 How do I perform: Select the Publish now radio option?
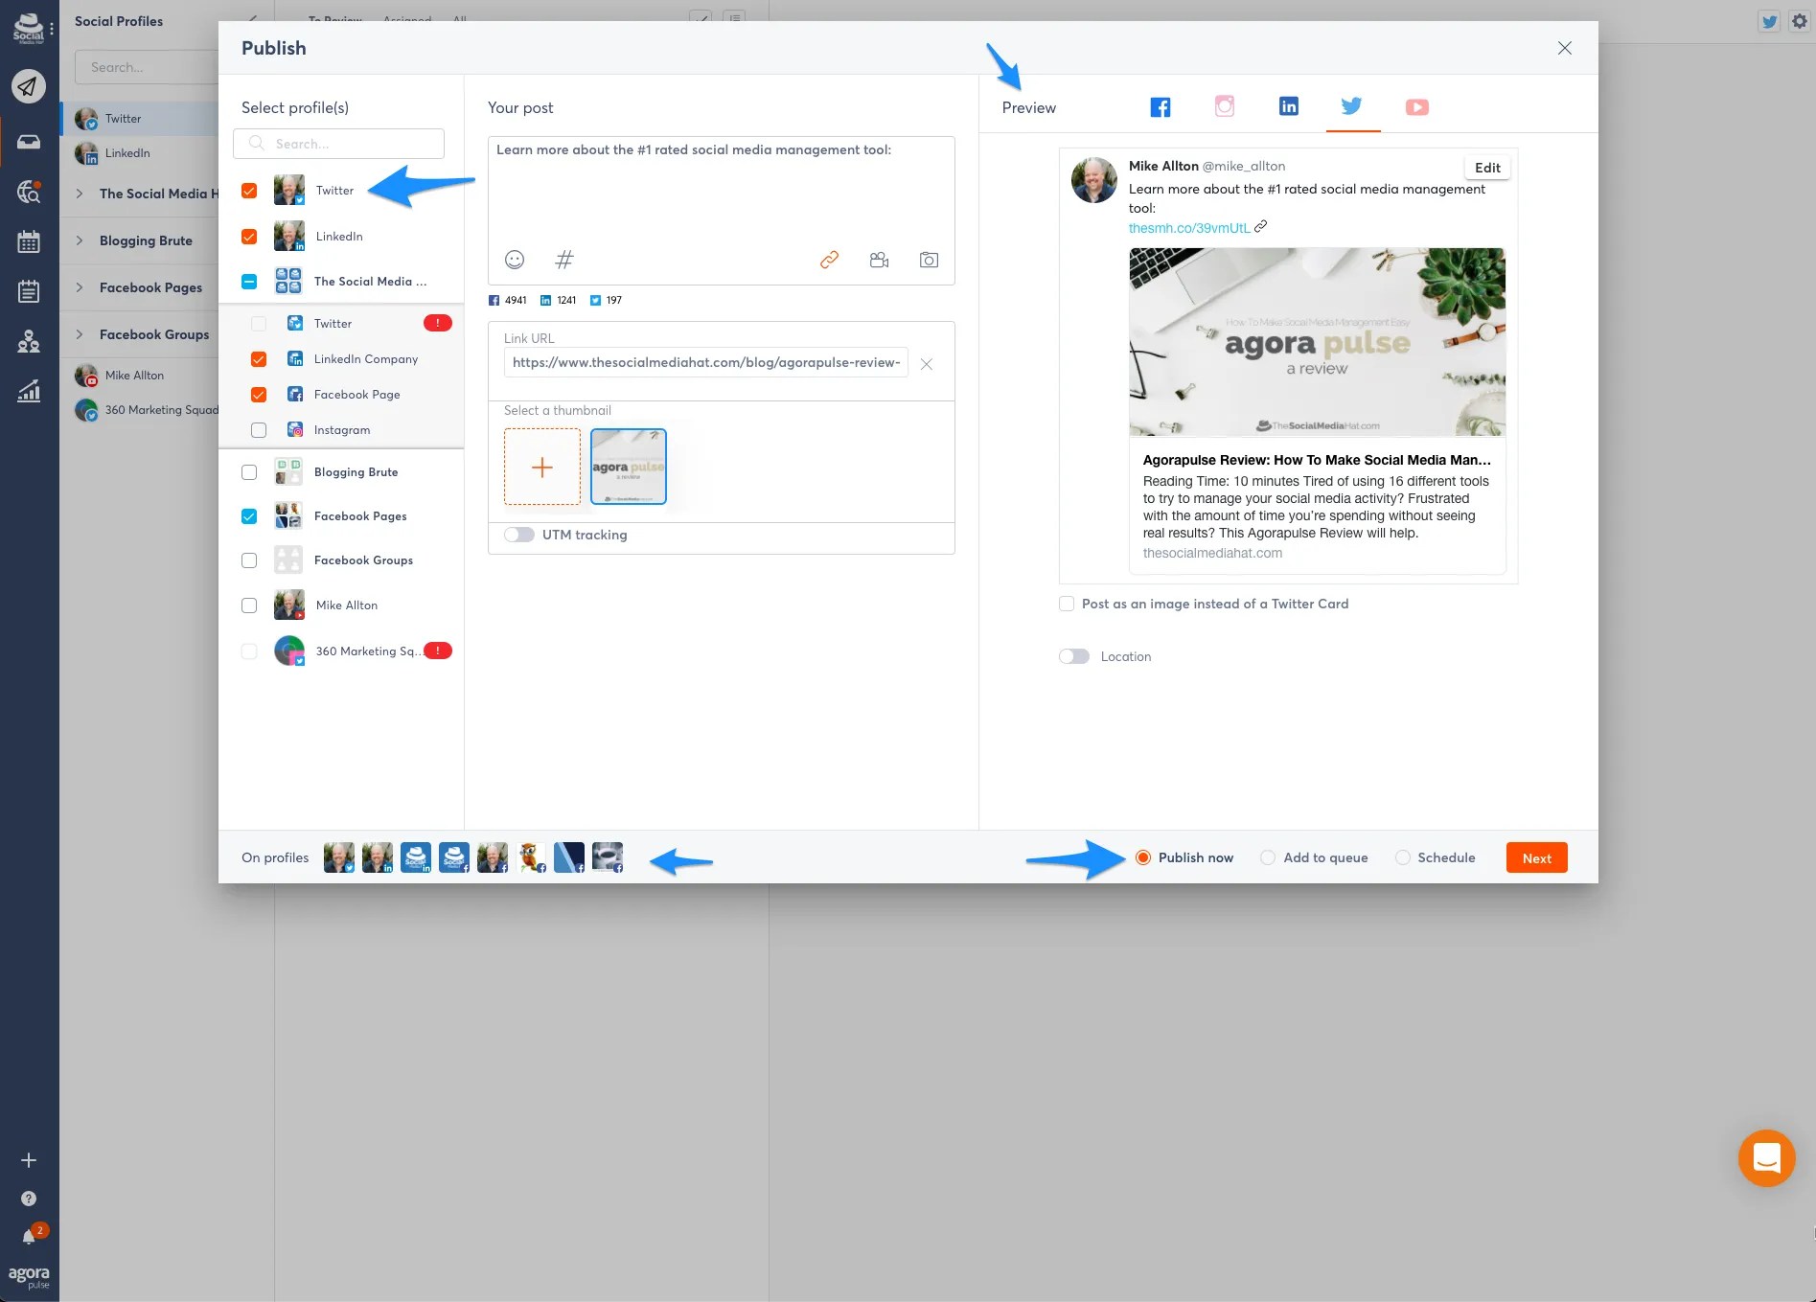[1143, 857]
